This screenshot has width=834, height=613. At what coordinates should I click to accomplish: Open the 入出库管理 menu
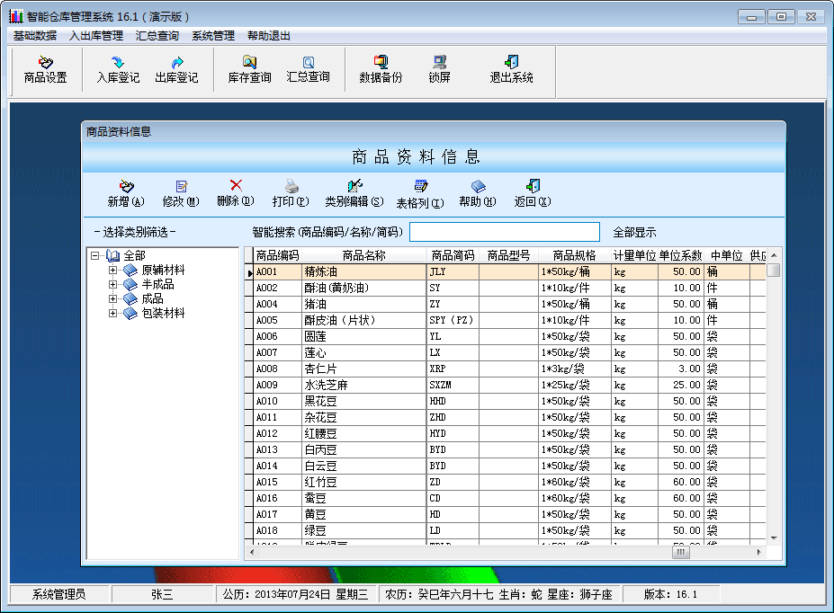[96, 36]
